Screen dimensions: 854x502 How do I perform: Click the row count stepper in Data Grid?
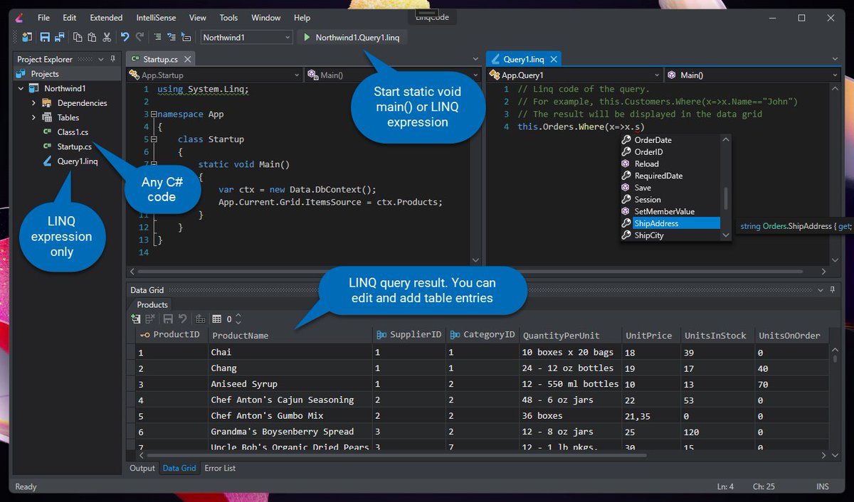238,319
